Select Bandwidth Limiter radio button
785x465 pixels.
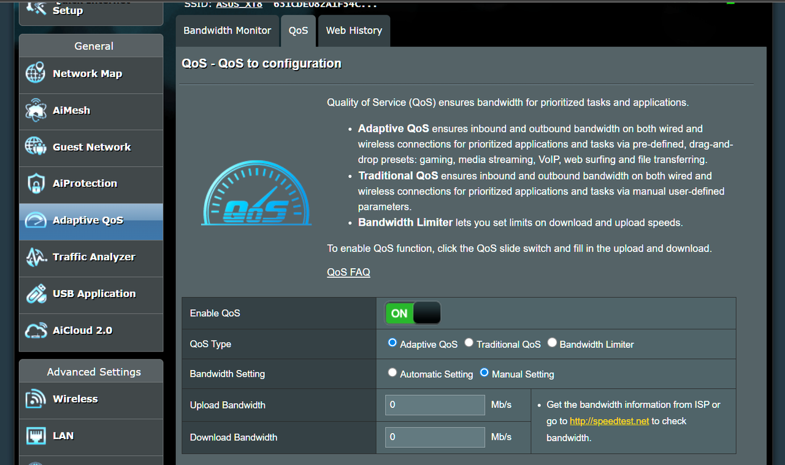pyautogui.click(x=552, y=343)
